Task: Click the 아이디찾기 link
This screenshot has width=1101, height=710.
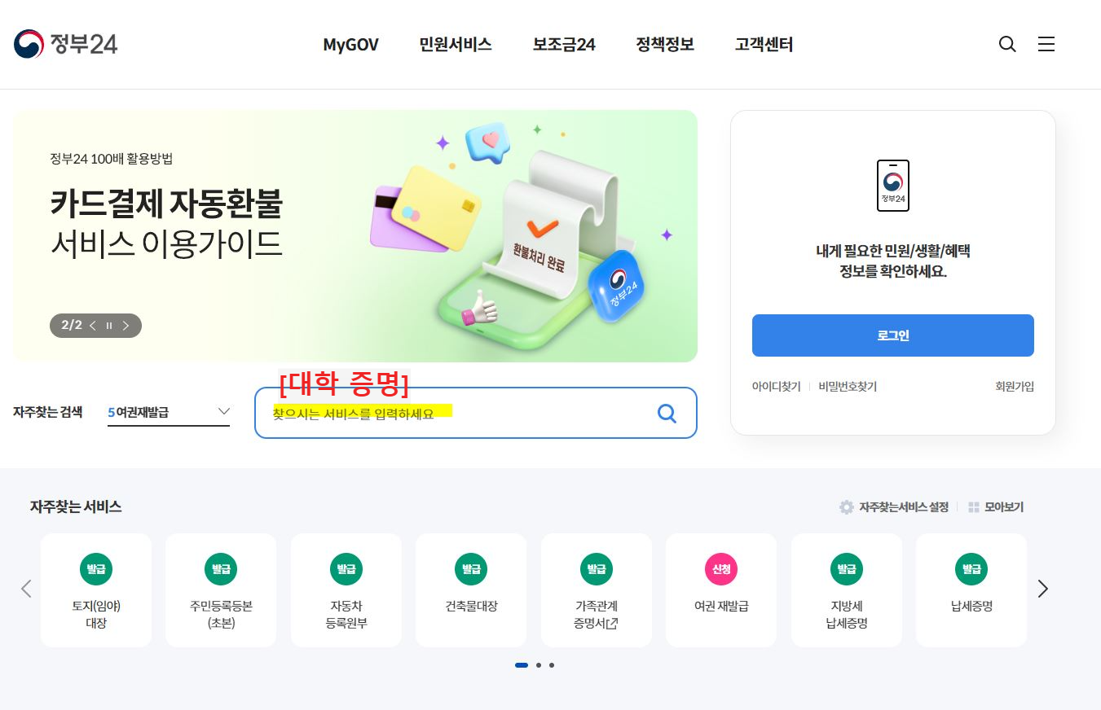Action: click(x=776, y=387)
